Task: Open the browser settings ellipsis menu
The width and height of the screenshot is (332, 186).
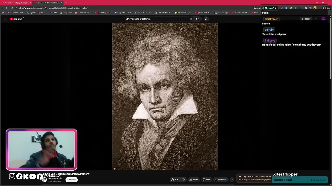Action: [x=320, y=8]
